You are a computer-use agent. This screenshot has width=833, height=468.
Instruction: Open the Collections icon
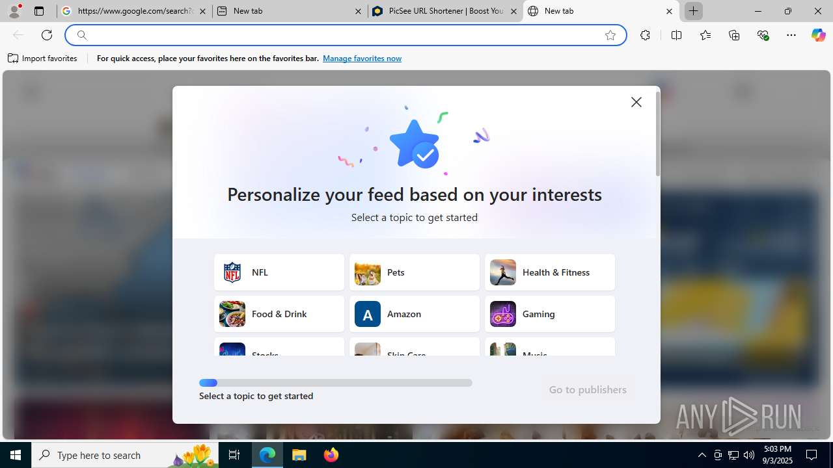(x=734, y=35)
